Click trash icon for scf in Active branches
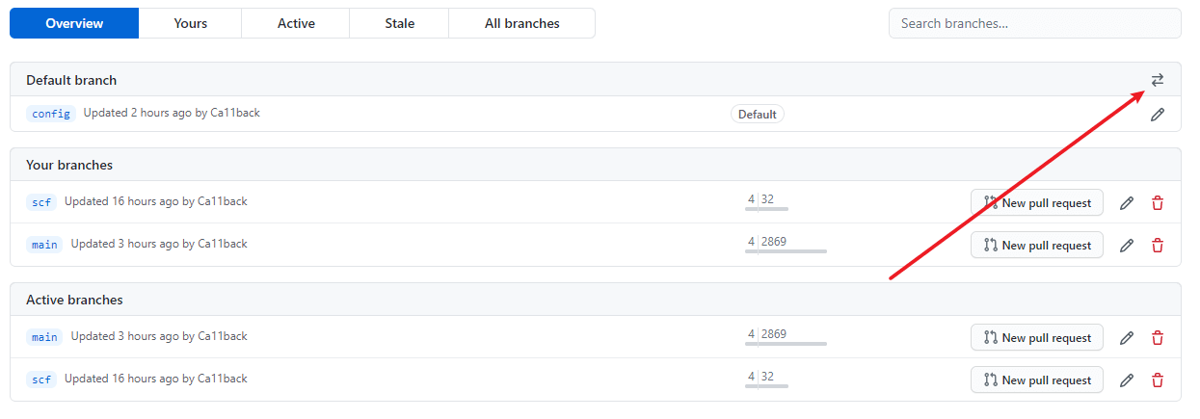1200x419 pixels. click(x=1157, y=380)
